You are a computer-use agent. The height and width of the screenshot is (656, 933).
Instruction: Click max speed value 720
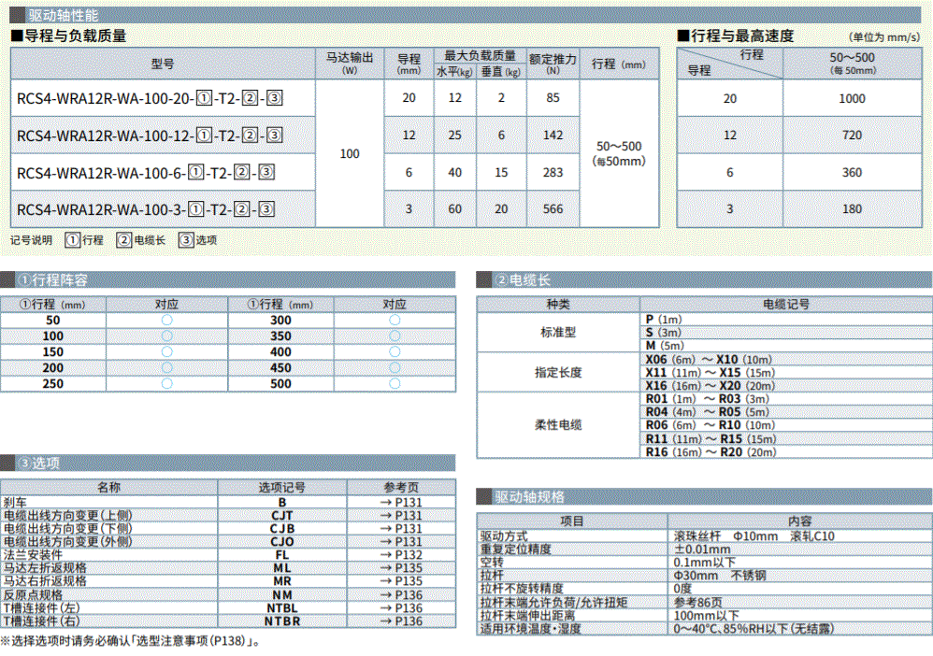[x=852, y=135]
